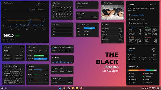The width and height of the screenshot is (161, 90).
Task: Open the photo thumbnail in Photo Album
Action: click(112, 12)
